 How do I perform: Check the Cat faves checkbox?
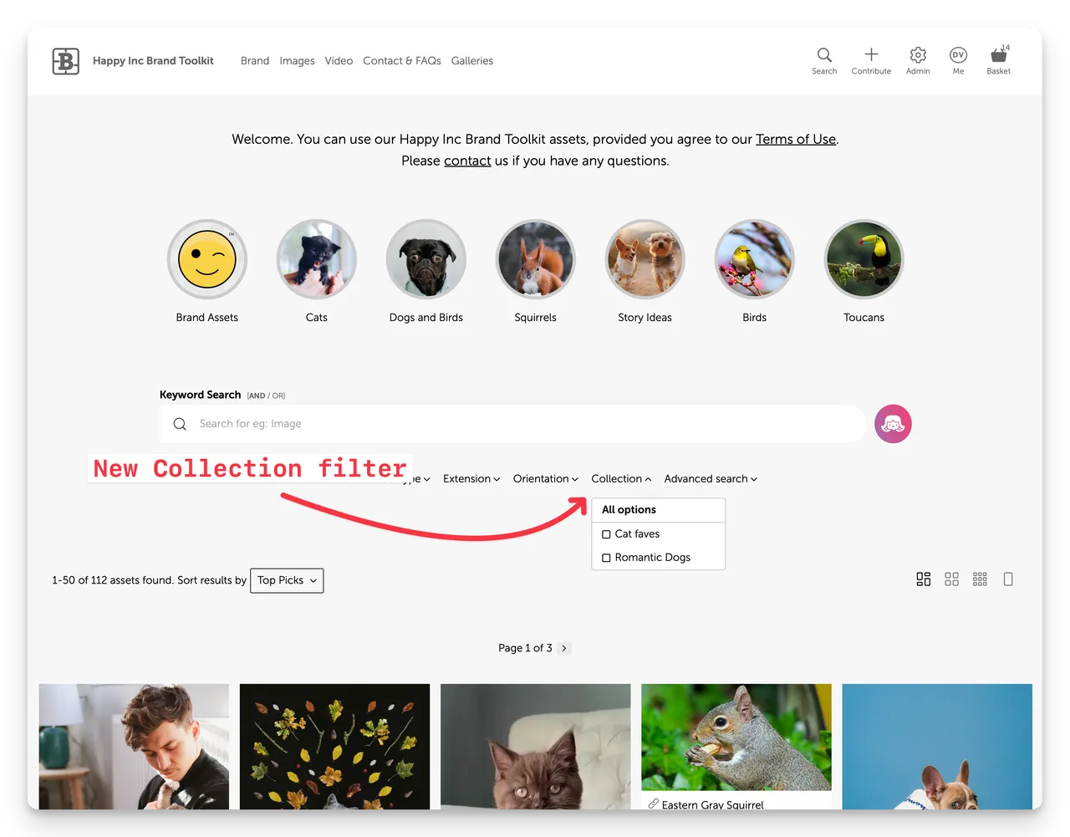click(607, 534)
